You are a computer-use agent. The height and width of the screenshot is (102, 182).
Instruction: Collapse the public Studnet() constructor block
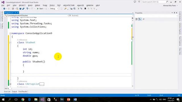tap(10, 62)
